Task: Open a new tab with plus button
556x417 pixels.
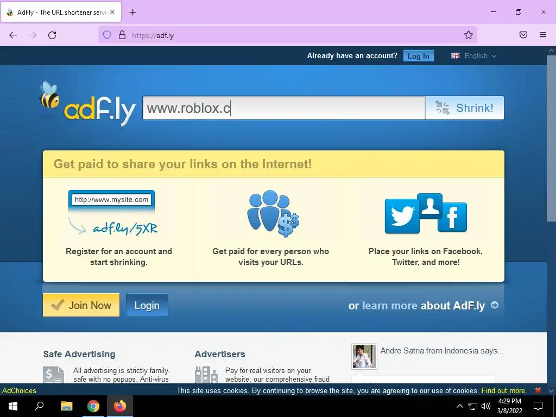Action: pyautogui.click(x=132, y=12)
